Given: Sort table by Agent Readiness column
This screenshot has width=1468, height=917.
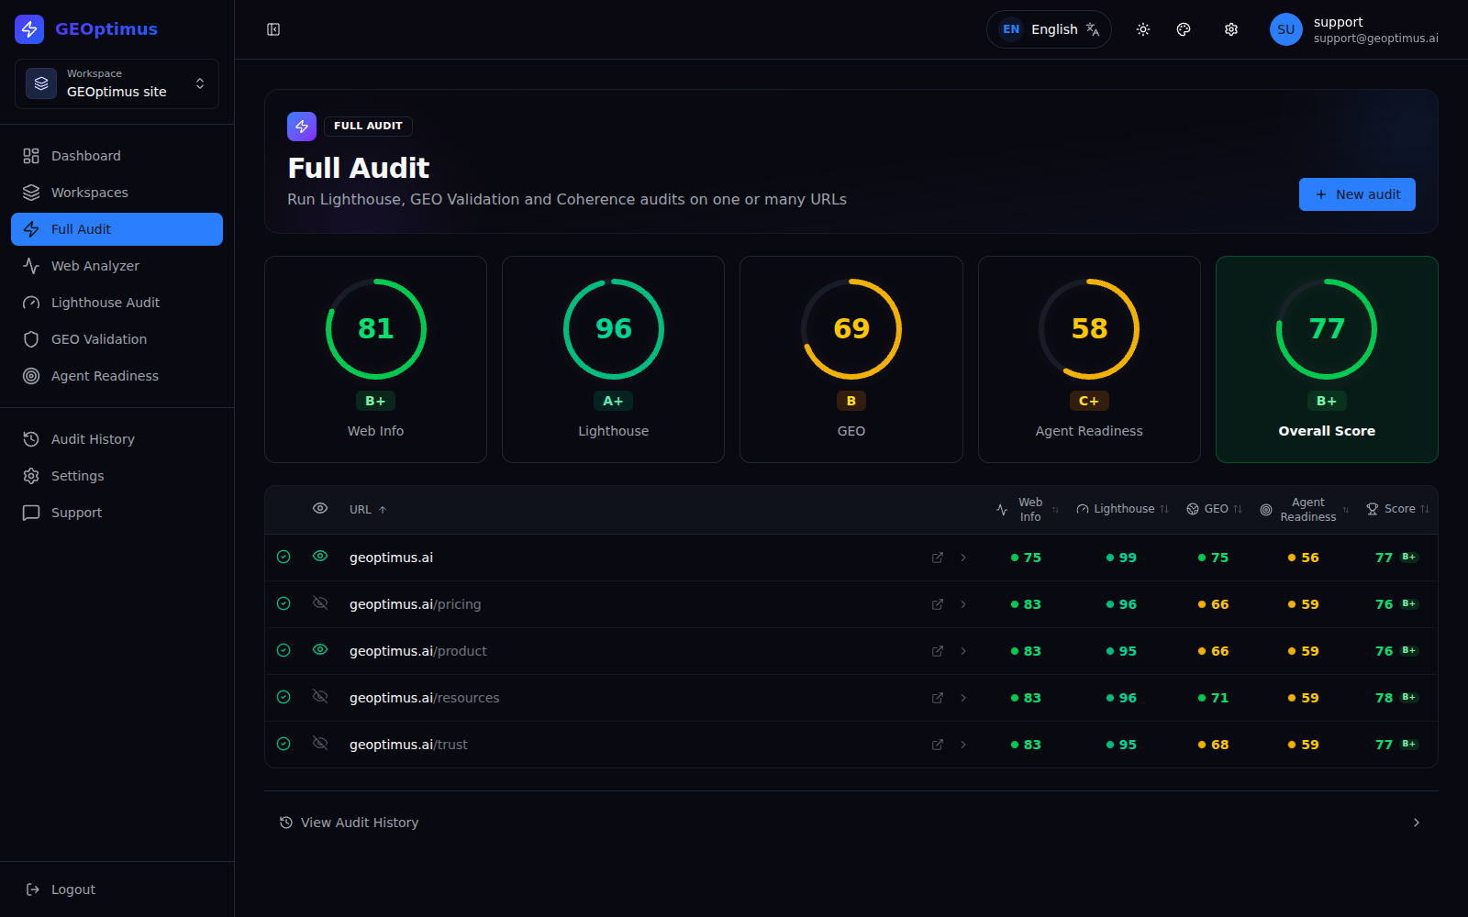Looking at the screenshot, I should pyautogui.click(x=1304, y=510).
